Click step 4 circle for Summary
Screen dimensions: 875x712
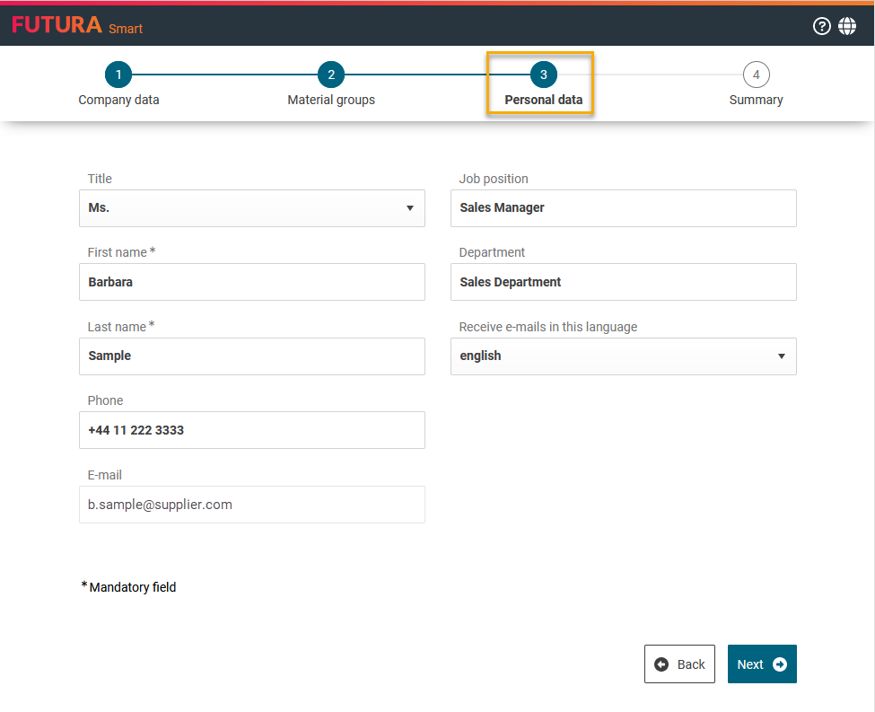tap(756, 75)
